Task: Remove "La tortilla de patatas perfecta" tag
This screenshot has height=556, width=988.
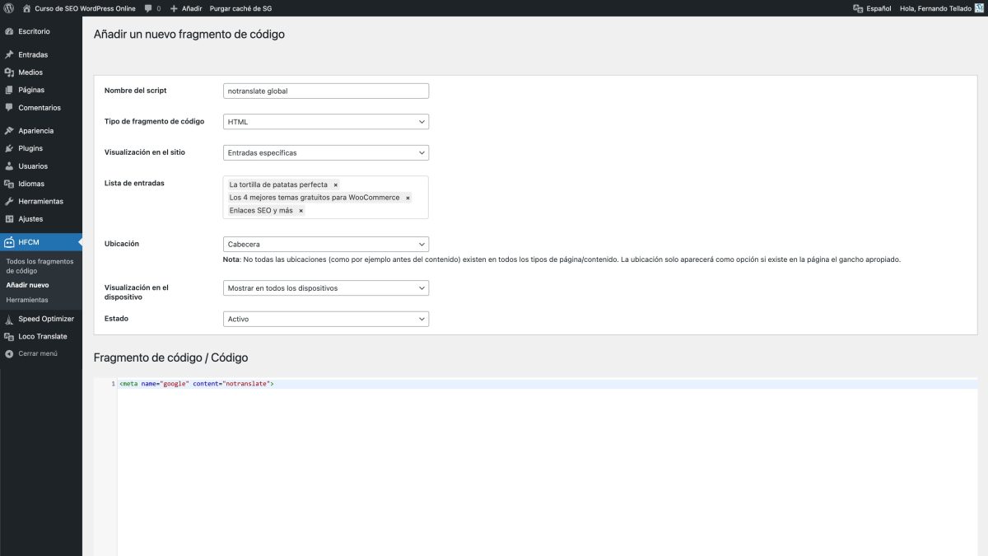Action: (335, 185)
